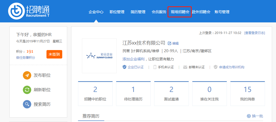Click the orange 发布职位 icon
Viewport: 276px width, 122px height.
pyautogui.click(x=27, y=75)
